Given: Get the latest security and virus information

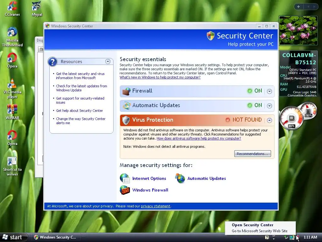Looking at the screenshot, I should coord(80,76).
